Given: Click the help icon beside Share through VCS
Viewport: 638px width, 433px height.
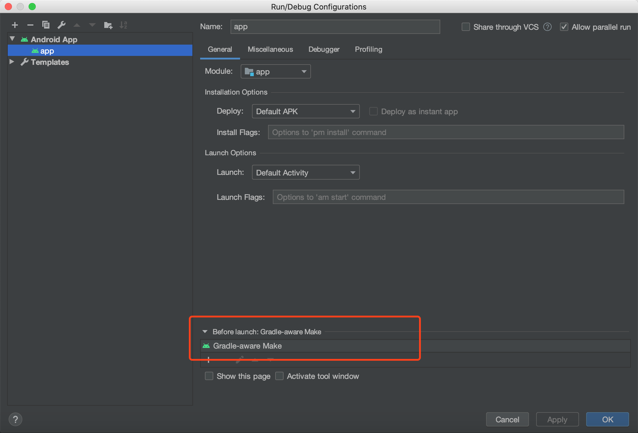Looking at the screenshot, I should tap(547, 27).
